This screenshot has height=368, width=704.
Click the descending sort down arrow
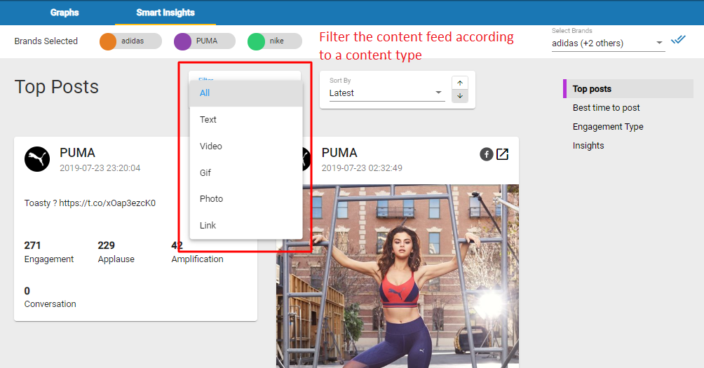click(460, 96)
